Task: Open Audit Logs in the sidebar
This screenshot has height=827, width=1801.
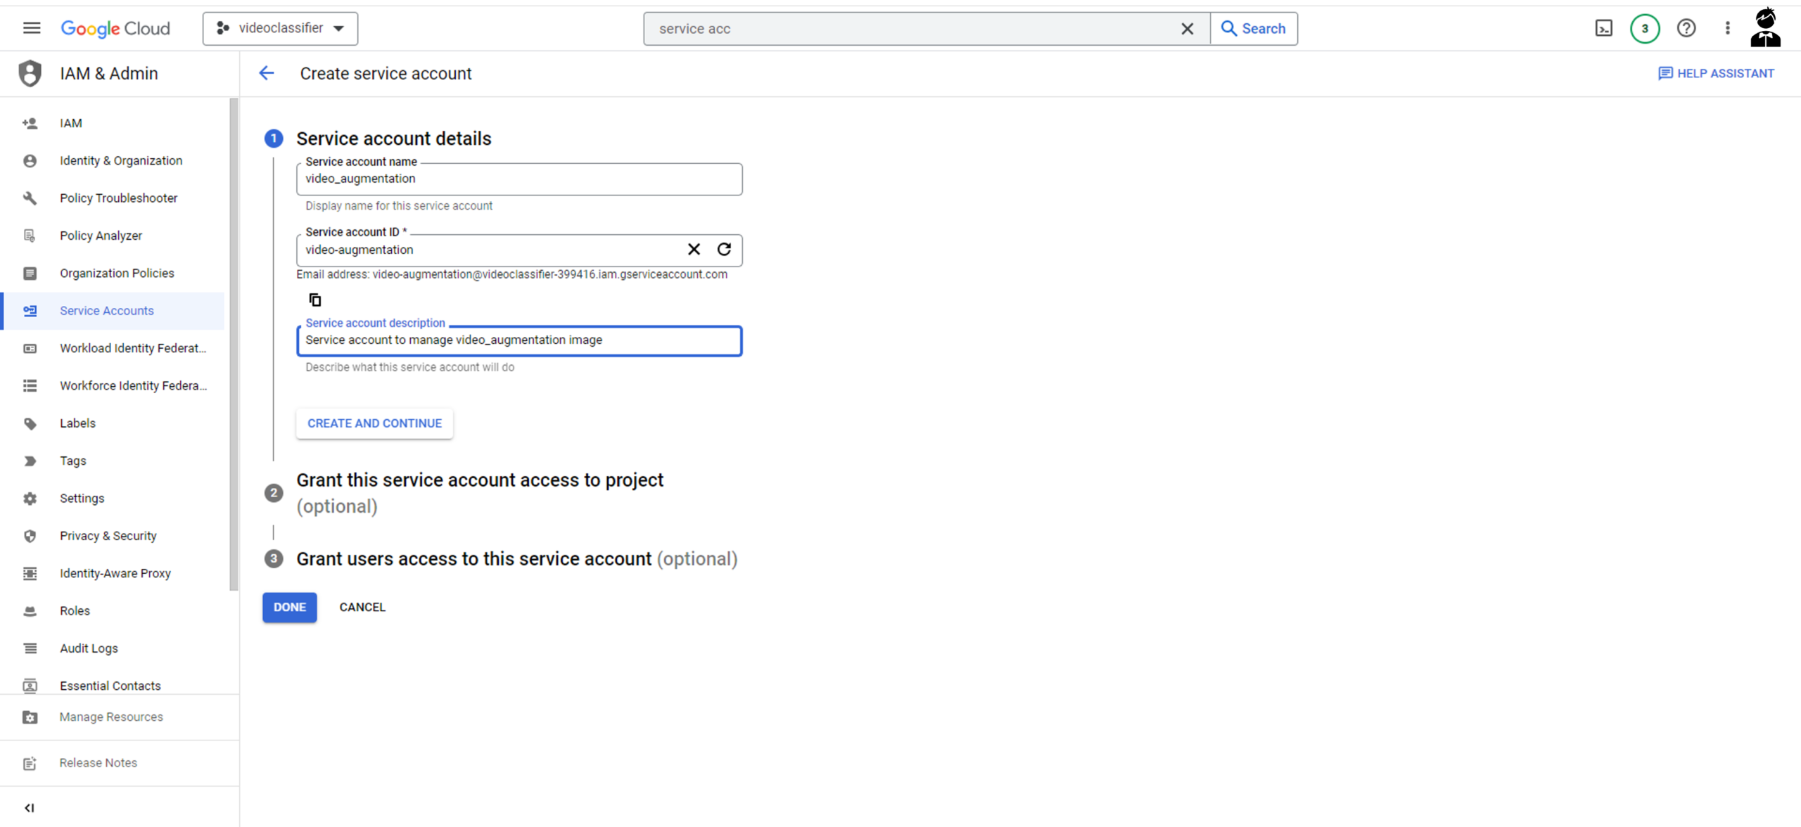Action: click(x=89, y=648)
